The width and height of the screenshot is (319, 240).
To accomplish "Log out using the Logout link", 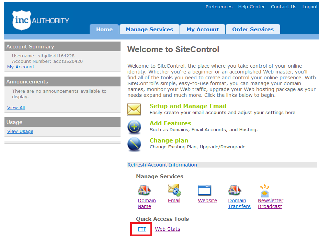I will (310, 7).
